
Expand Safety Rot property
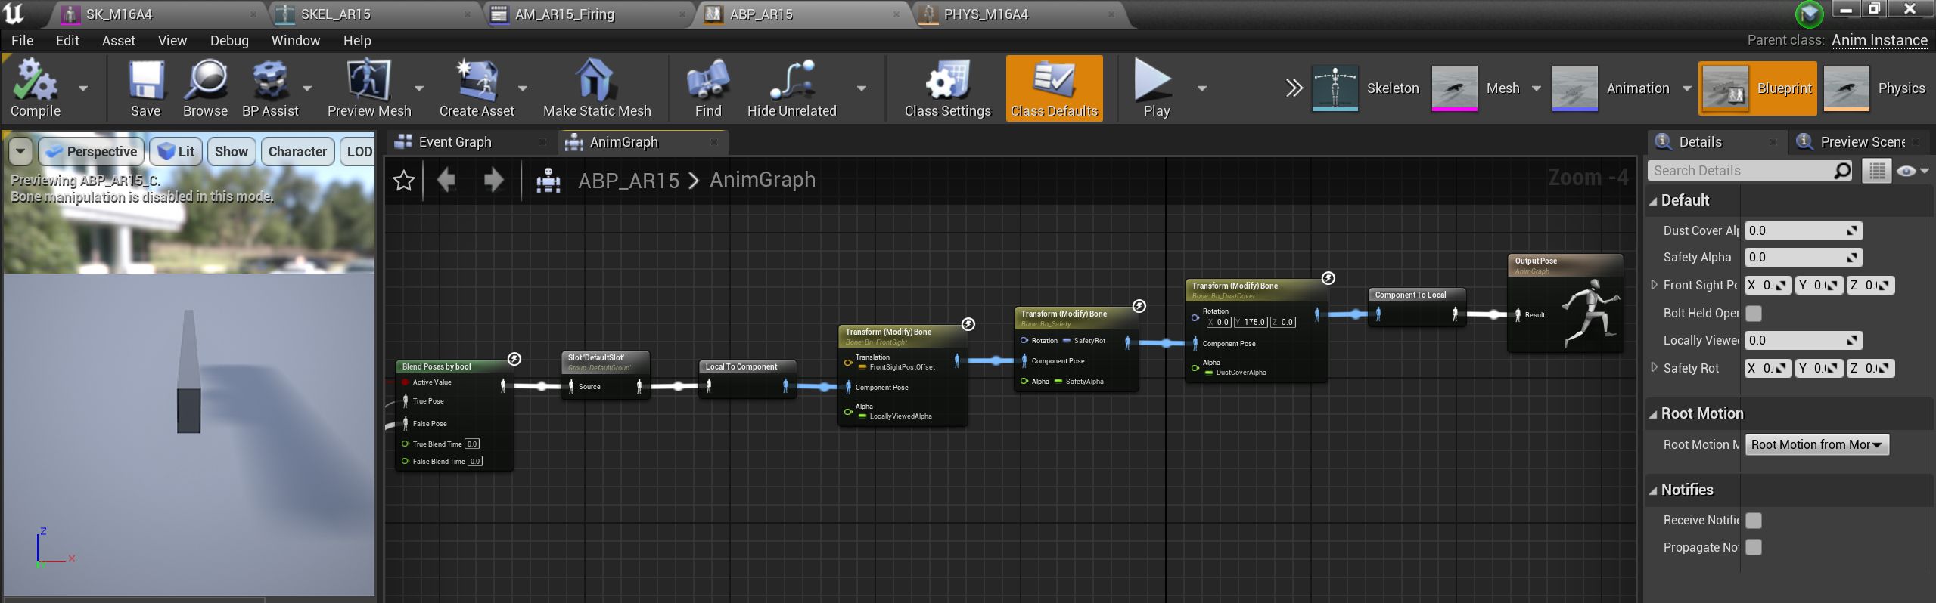[x=1654, y=368]
